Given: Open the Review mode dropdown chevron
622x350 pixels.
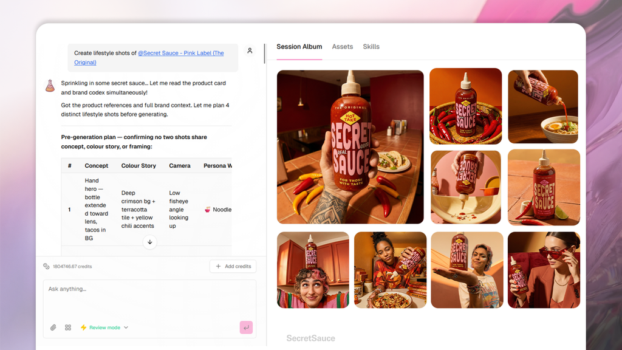Looking at the screenshot, I should pyautogui.click(x=125, y=328).
